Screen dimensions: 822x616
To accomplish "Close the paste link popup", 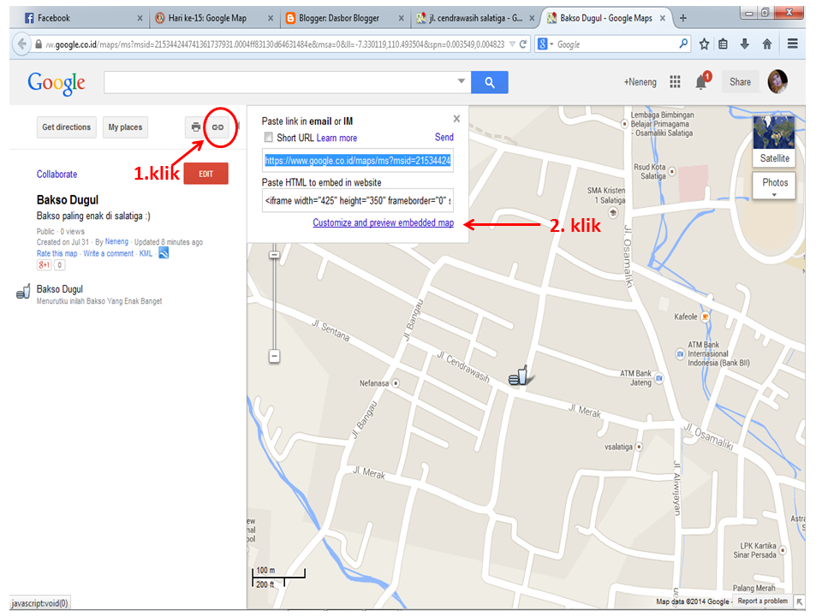I will 456,119.
